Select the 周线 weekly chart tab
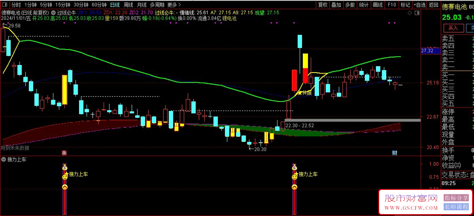 (128, 5)
